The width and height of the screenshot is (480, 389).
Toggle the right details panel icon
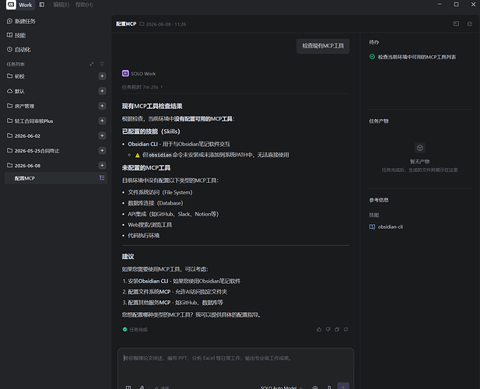tap(470, 23)
